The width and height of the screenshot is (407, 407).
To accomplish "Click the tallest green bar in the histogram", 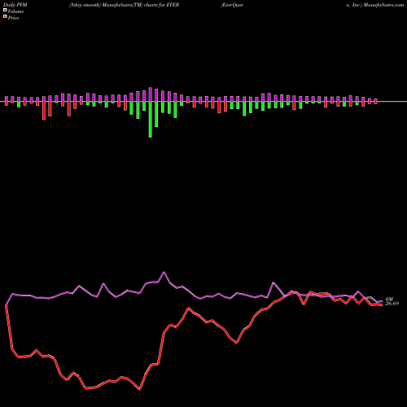I will tap(151, 120).
